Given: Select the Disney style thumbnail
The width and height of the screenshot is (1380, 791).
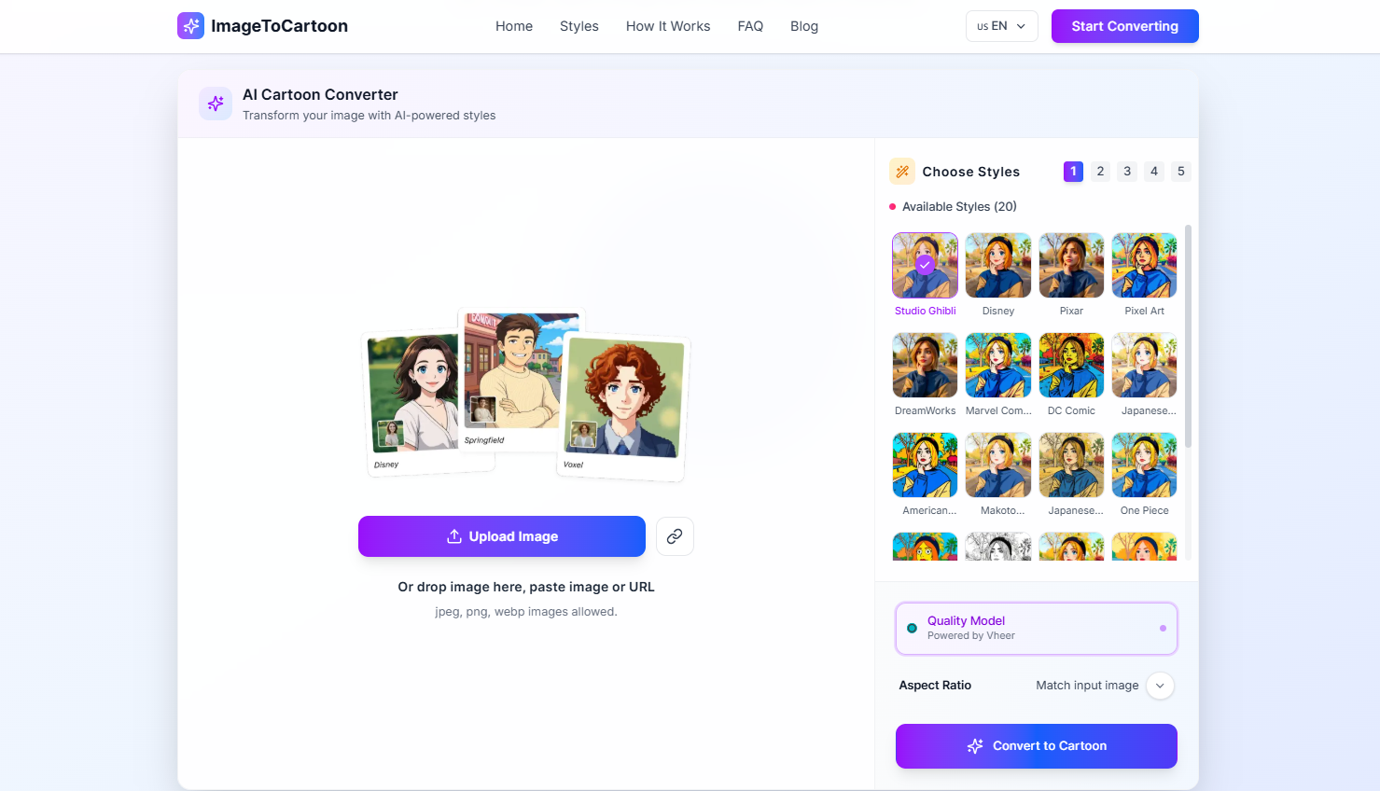Looking at the screenshot, I should (x=997, y=266).
